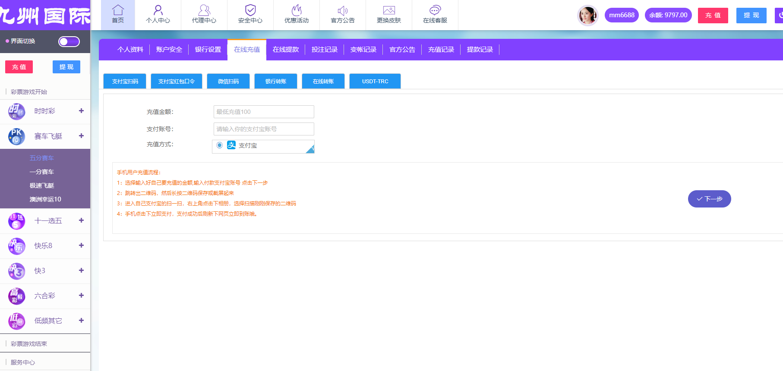Expand the 时时彩 game category
The height and width of the screenshot is (371, 783).
click(81, 111)
